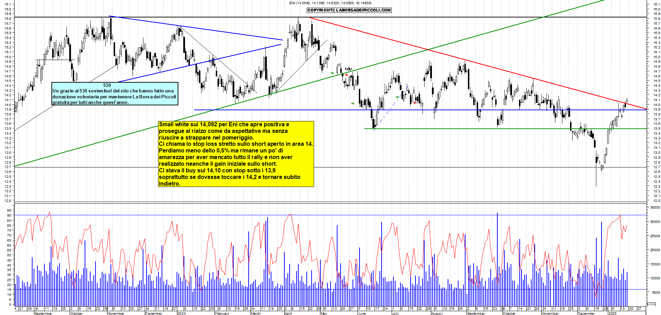Viewport: 661px width, 315px height.
Task: Click the "530" heading in cyan box
Action: click(x=107, y=85)
